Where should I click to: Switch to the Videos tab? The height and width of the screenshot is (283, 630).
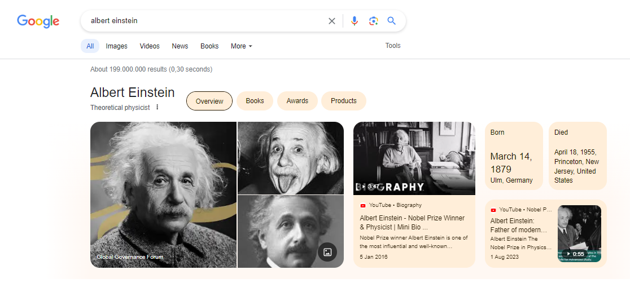(150, 46)
